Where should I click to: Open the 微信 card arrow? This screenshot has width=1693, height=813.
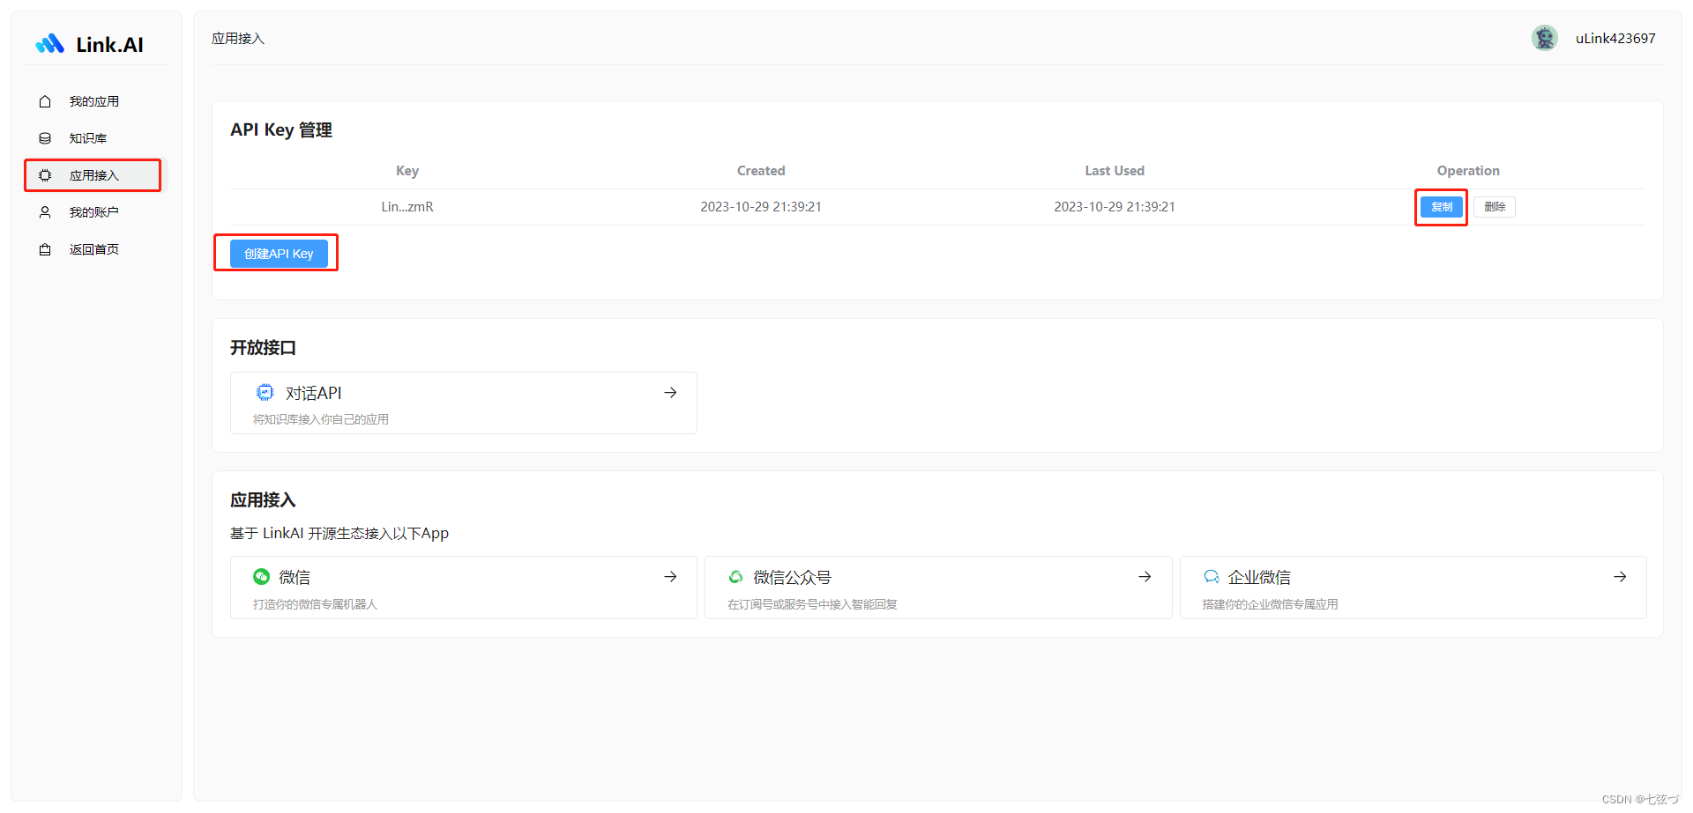click(670, 577)
